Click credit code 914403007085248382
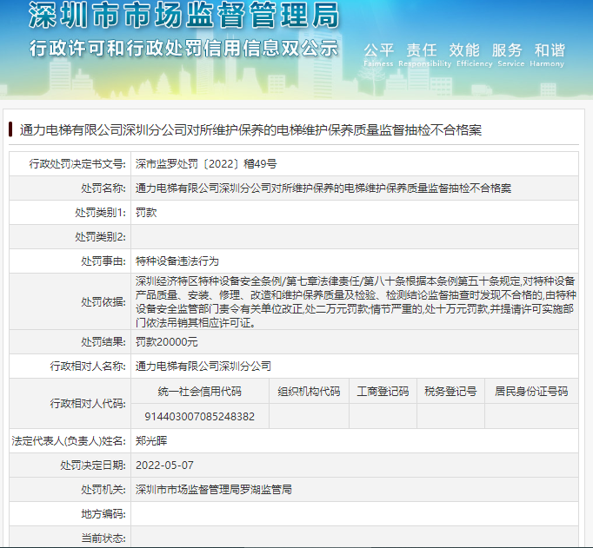This screenshot has width=593, height=548. tap(200, 417)
